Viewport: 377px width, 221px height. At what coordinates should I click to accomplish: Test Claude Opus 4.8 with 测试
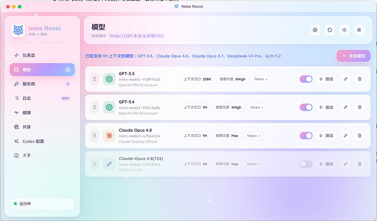[326, 136]
